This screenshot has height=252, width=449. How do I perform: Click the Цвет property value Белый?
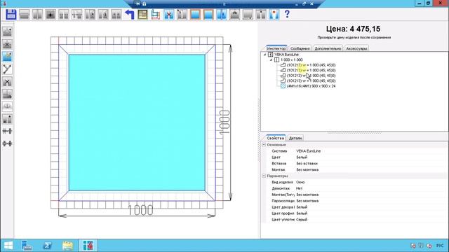[x=302, y=157]
